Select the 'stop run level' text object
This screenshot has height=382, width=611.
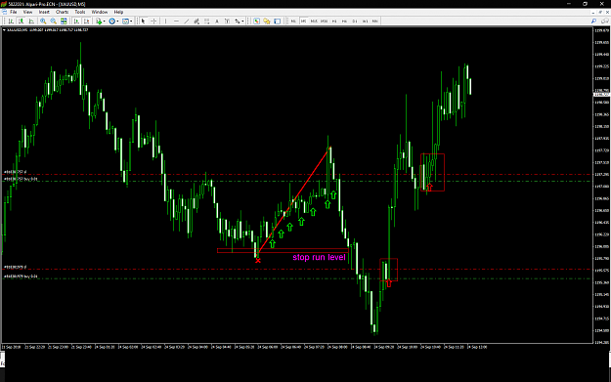pos(319,257)
